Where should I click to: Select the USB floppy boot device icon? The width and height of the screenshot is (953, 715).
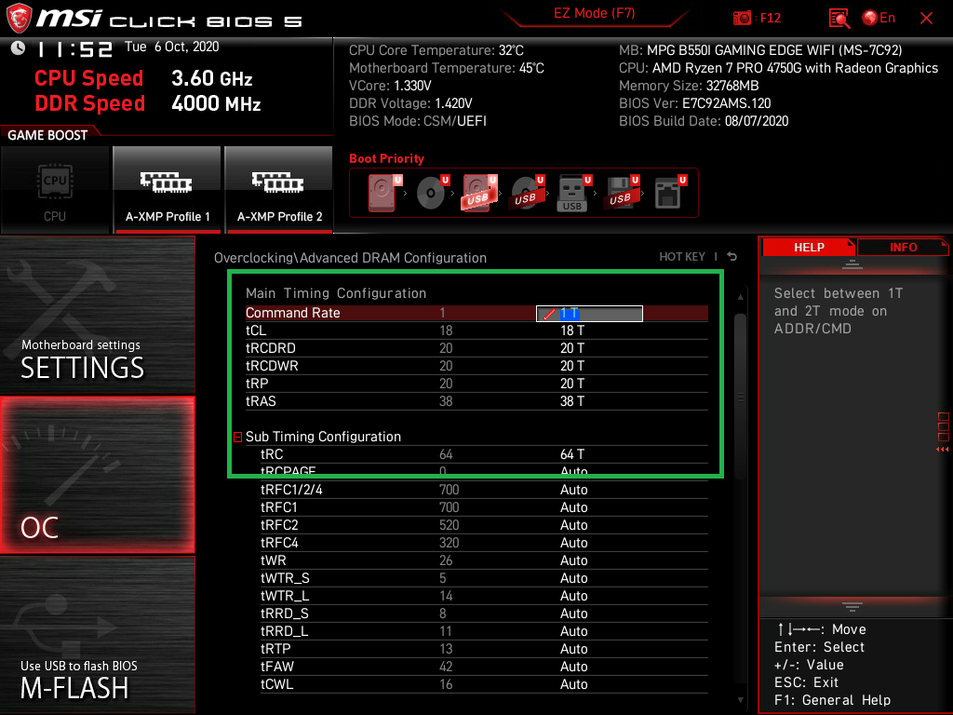pyautogui.click(x=621, y=193)
